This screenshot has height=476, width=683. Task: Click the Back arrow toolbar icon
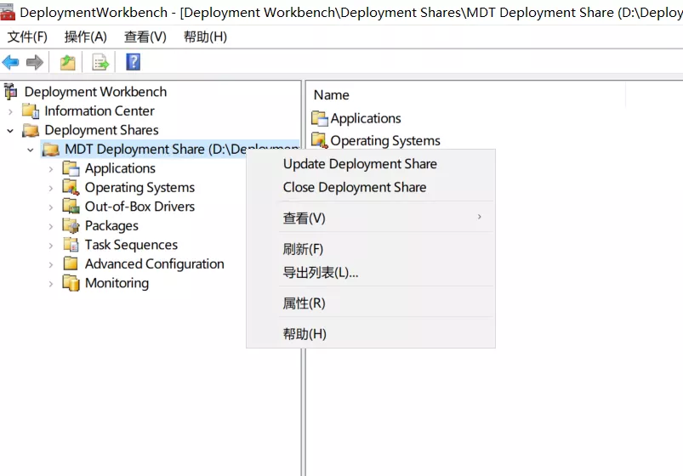(11, 62)
